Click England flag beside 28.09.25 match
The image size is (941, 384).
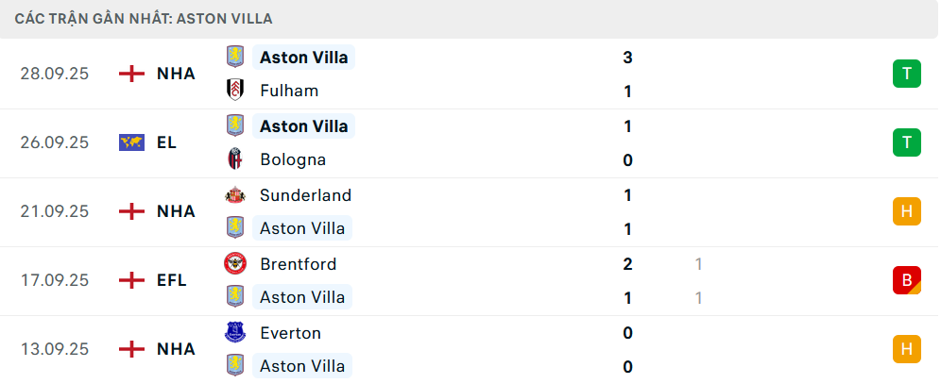[x=131, y=74]
